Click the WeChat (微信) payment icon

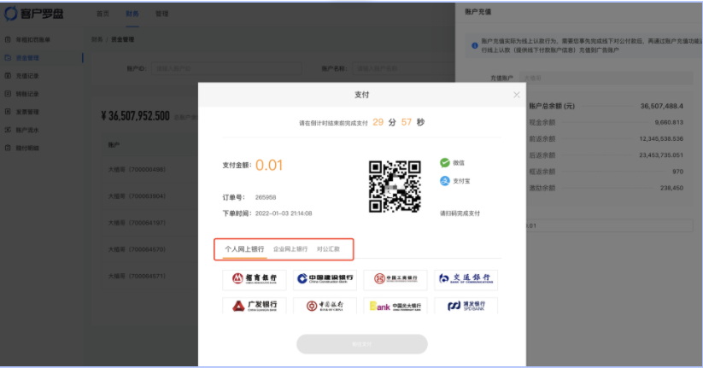[x=445, y=163]
